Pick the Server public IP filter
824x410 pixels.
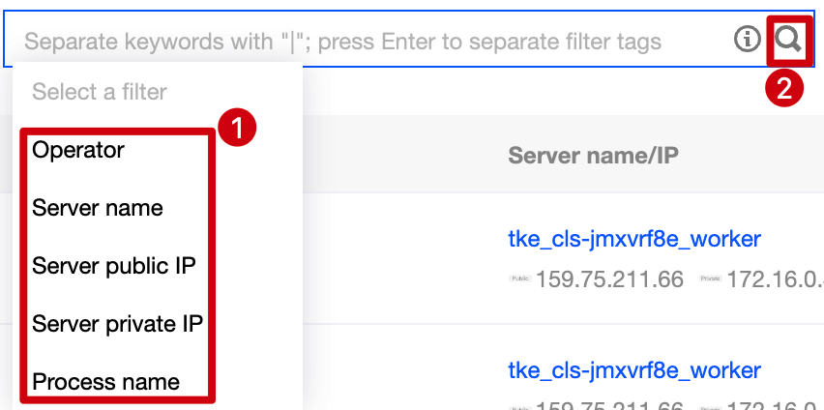pyautogui.click(x=114, y=266)
